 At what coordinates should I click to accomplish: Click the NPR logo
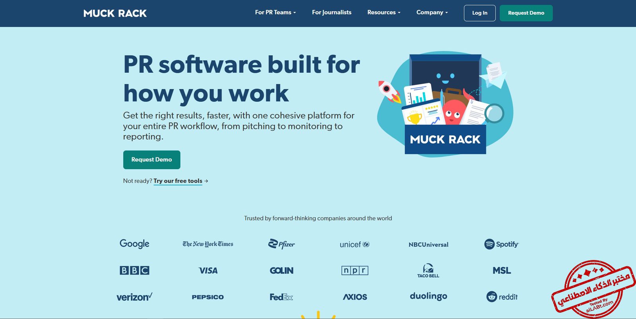click(355, 271)
